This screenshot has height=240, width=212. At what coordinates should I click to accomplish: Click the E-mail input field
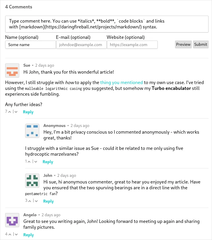pos(81,45)
